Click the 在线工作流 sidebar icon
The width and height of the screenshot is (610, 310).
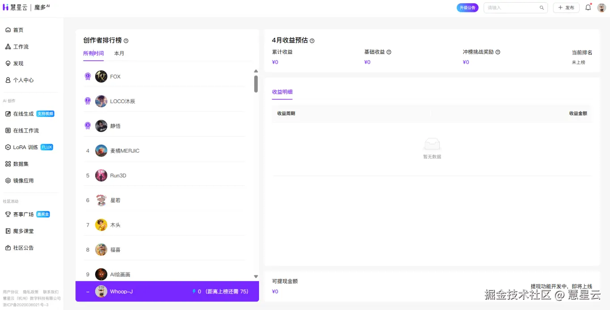pos(8,131)
